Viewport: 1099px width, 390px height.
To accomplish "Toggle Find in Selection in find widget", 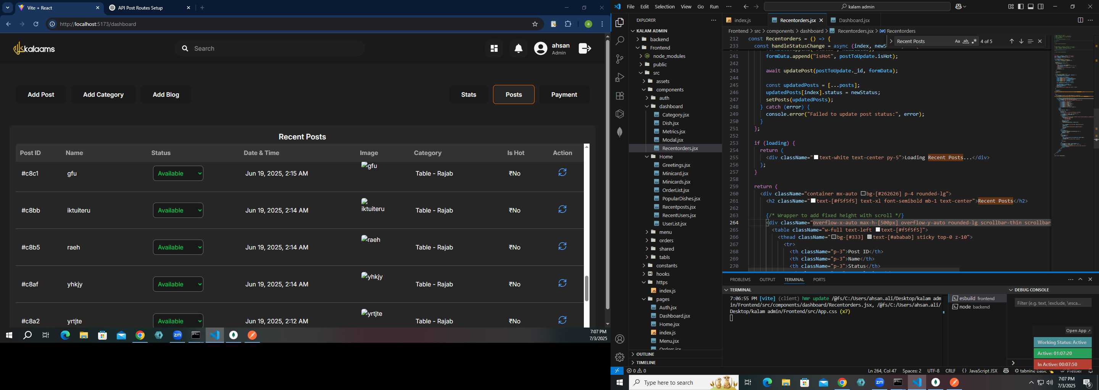I will (x=1030, y=41).
